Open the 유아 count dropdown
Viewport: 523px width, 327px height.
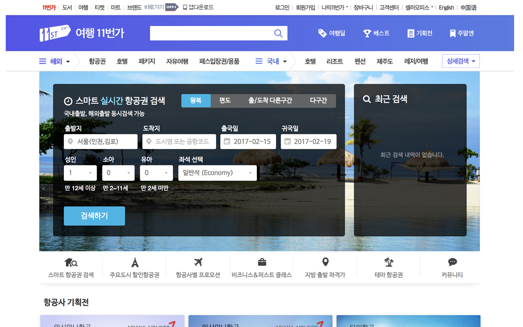156,173
